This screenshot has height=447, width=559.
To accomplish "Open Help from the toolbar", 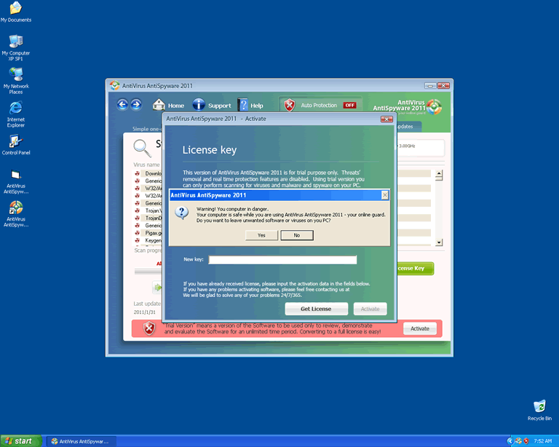I will [x=250, y=106].
